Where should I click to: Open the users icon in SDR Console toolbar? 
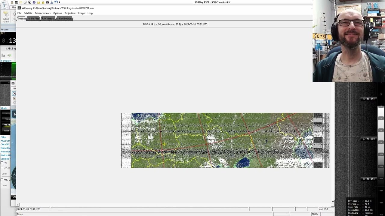tap(16, 2)
